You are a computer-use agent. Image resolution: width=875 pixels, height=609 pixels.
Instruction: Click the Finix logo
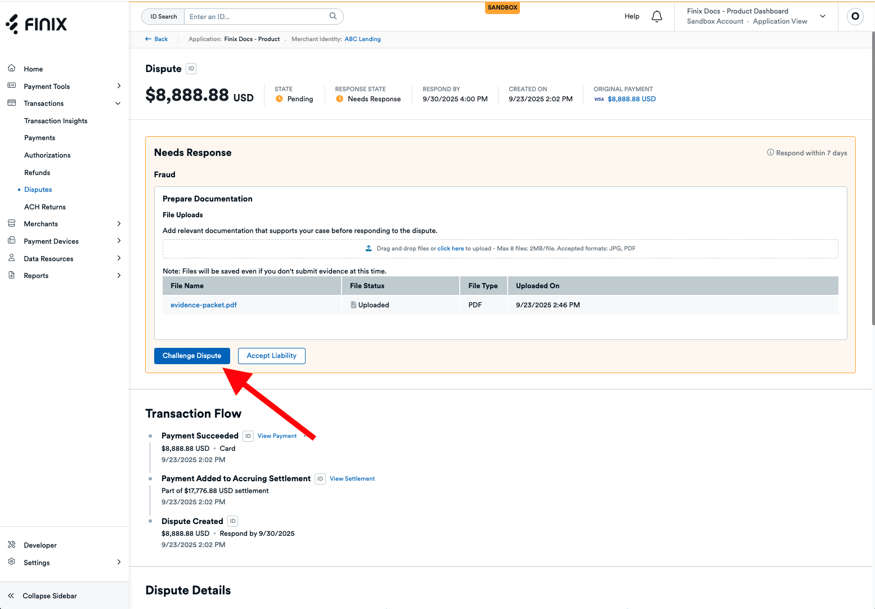[x=37, y=24]
